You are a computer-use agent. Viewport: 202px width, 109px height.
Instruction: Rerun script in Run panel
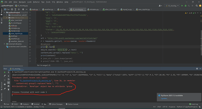(5, 72)
